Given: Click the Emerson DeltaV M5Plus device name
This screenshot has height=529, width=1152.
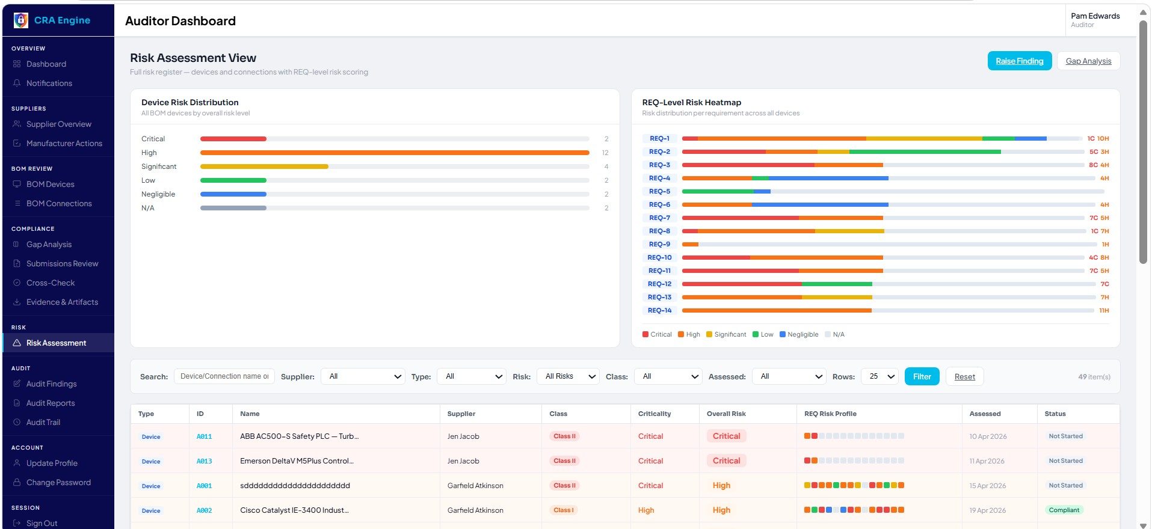Looking at the screenshot, I should pos(297,461).
